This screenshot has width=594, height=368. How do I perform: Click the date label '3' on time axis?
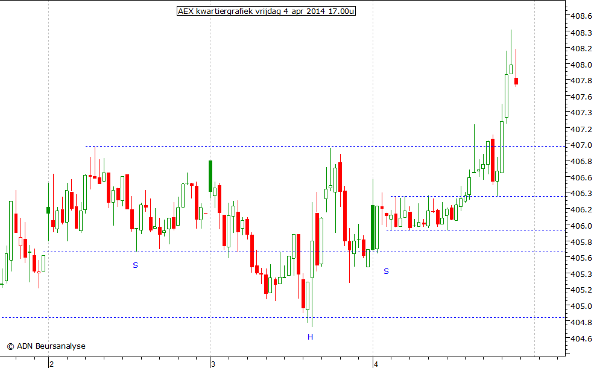pos(213,364)
